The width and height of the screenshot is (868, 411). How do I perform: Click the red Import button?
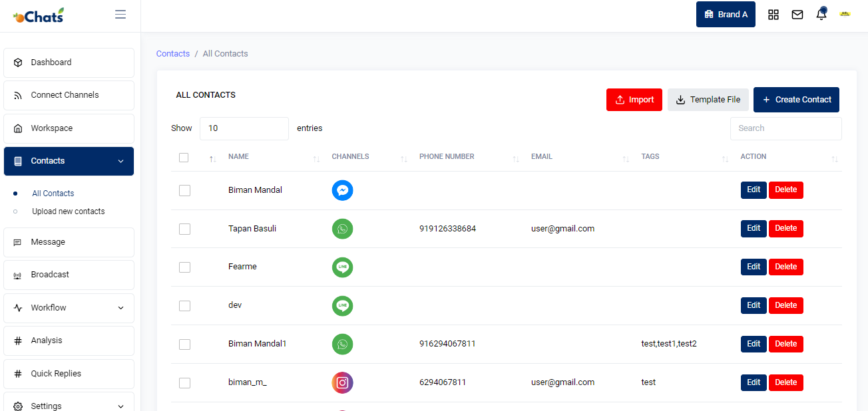(634, 100)
